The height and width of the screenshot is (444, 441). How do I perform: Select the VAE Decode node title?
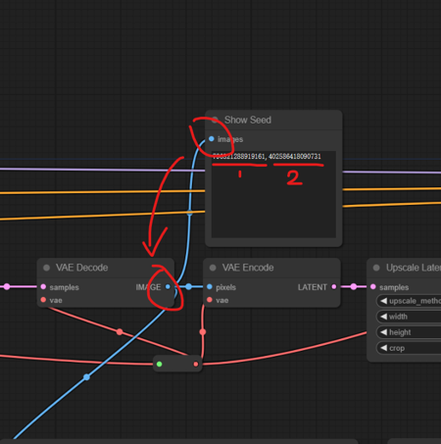tap(81, 268)
